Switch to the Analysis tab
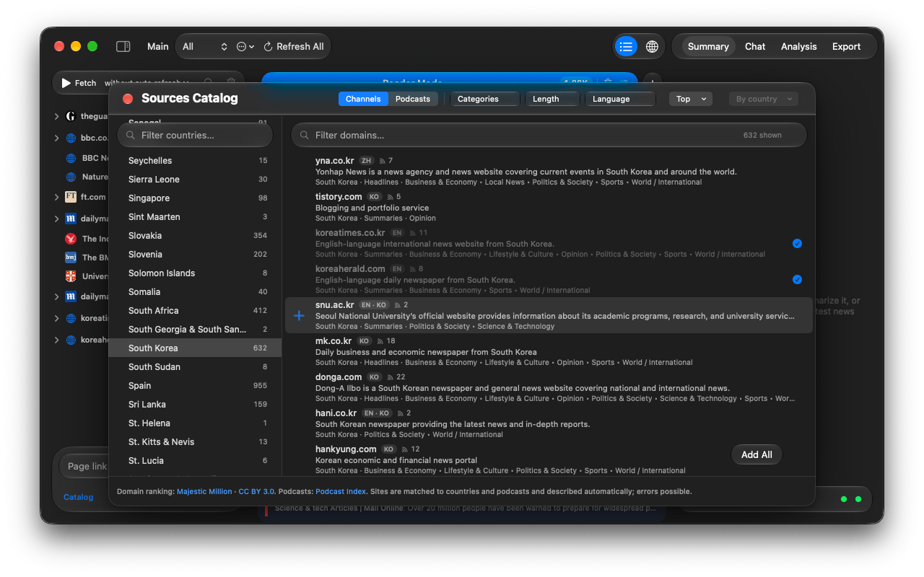The image size is (924, 577). point(798,46)
